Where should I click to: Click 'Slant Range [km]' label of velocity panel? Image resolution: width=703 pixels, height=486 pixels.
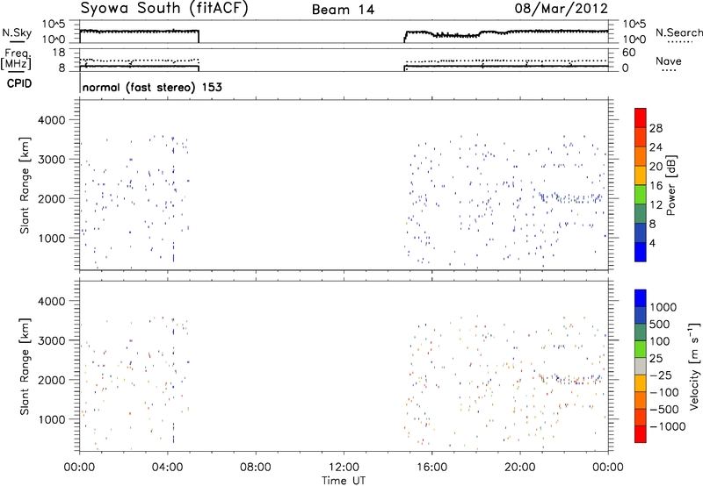pyautogui.click(x=25, y=366)
